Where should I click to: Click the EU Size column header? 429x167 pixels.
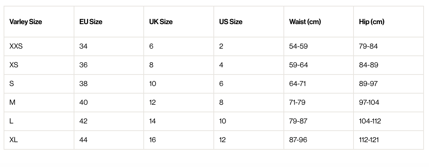[x=91, y=22]
